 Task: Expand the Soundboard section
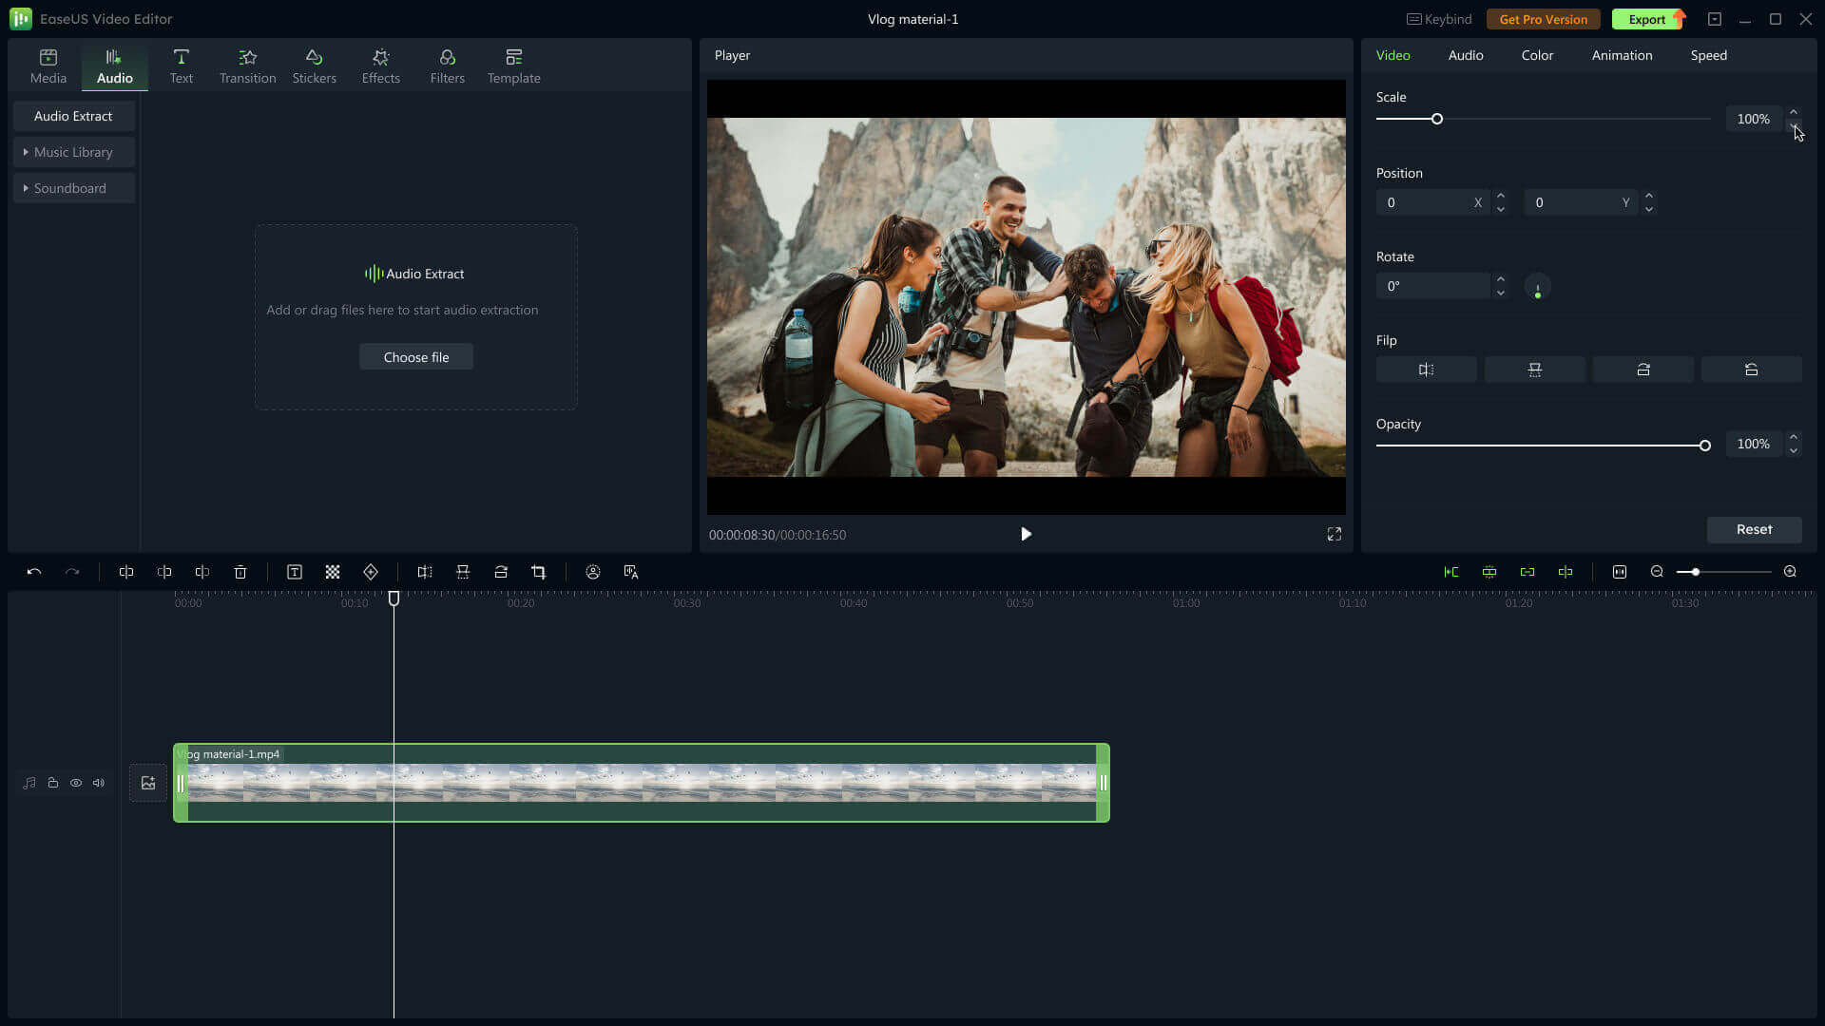tap(73, 187)
